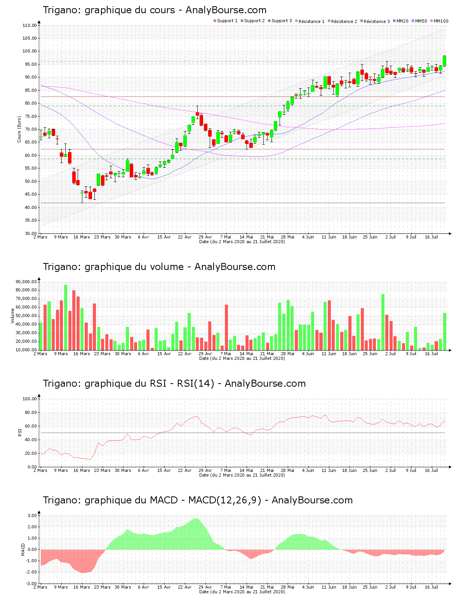The width and height of the screenshot is (466, 603).
Task: Click the -3.00 value on MACD axis
Action: [31, 584]
